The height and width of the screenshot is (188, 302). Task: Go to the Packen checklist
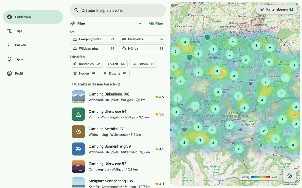[33, 45]
